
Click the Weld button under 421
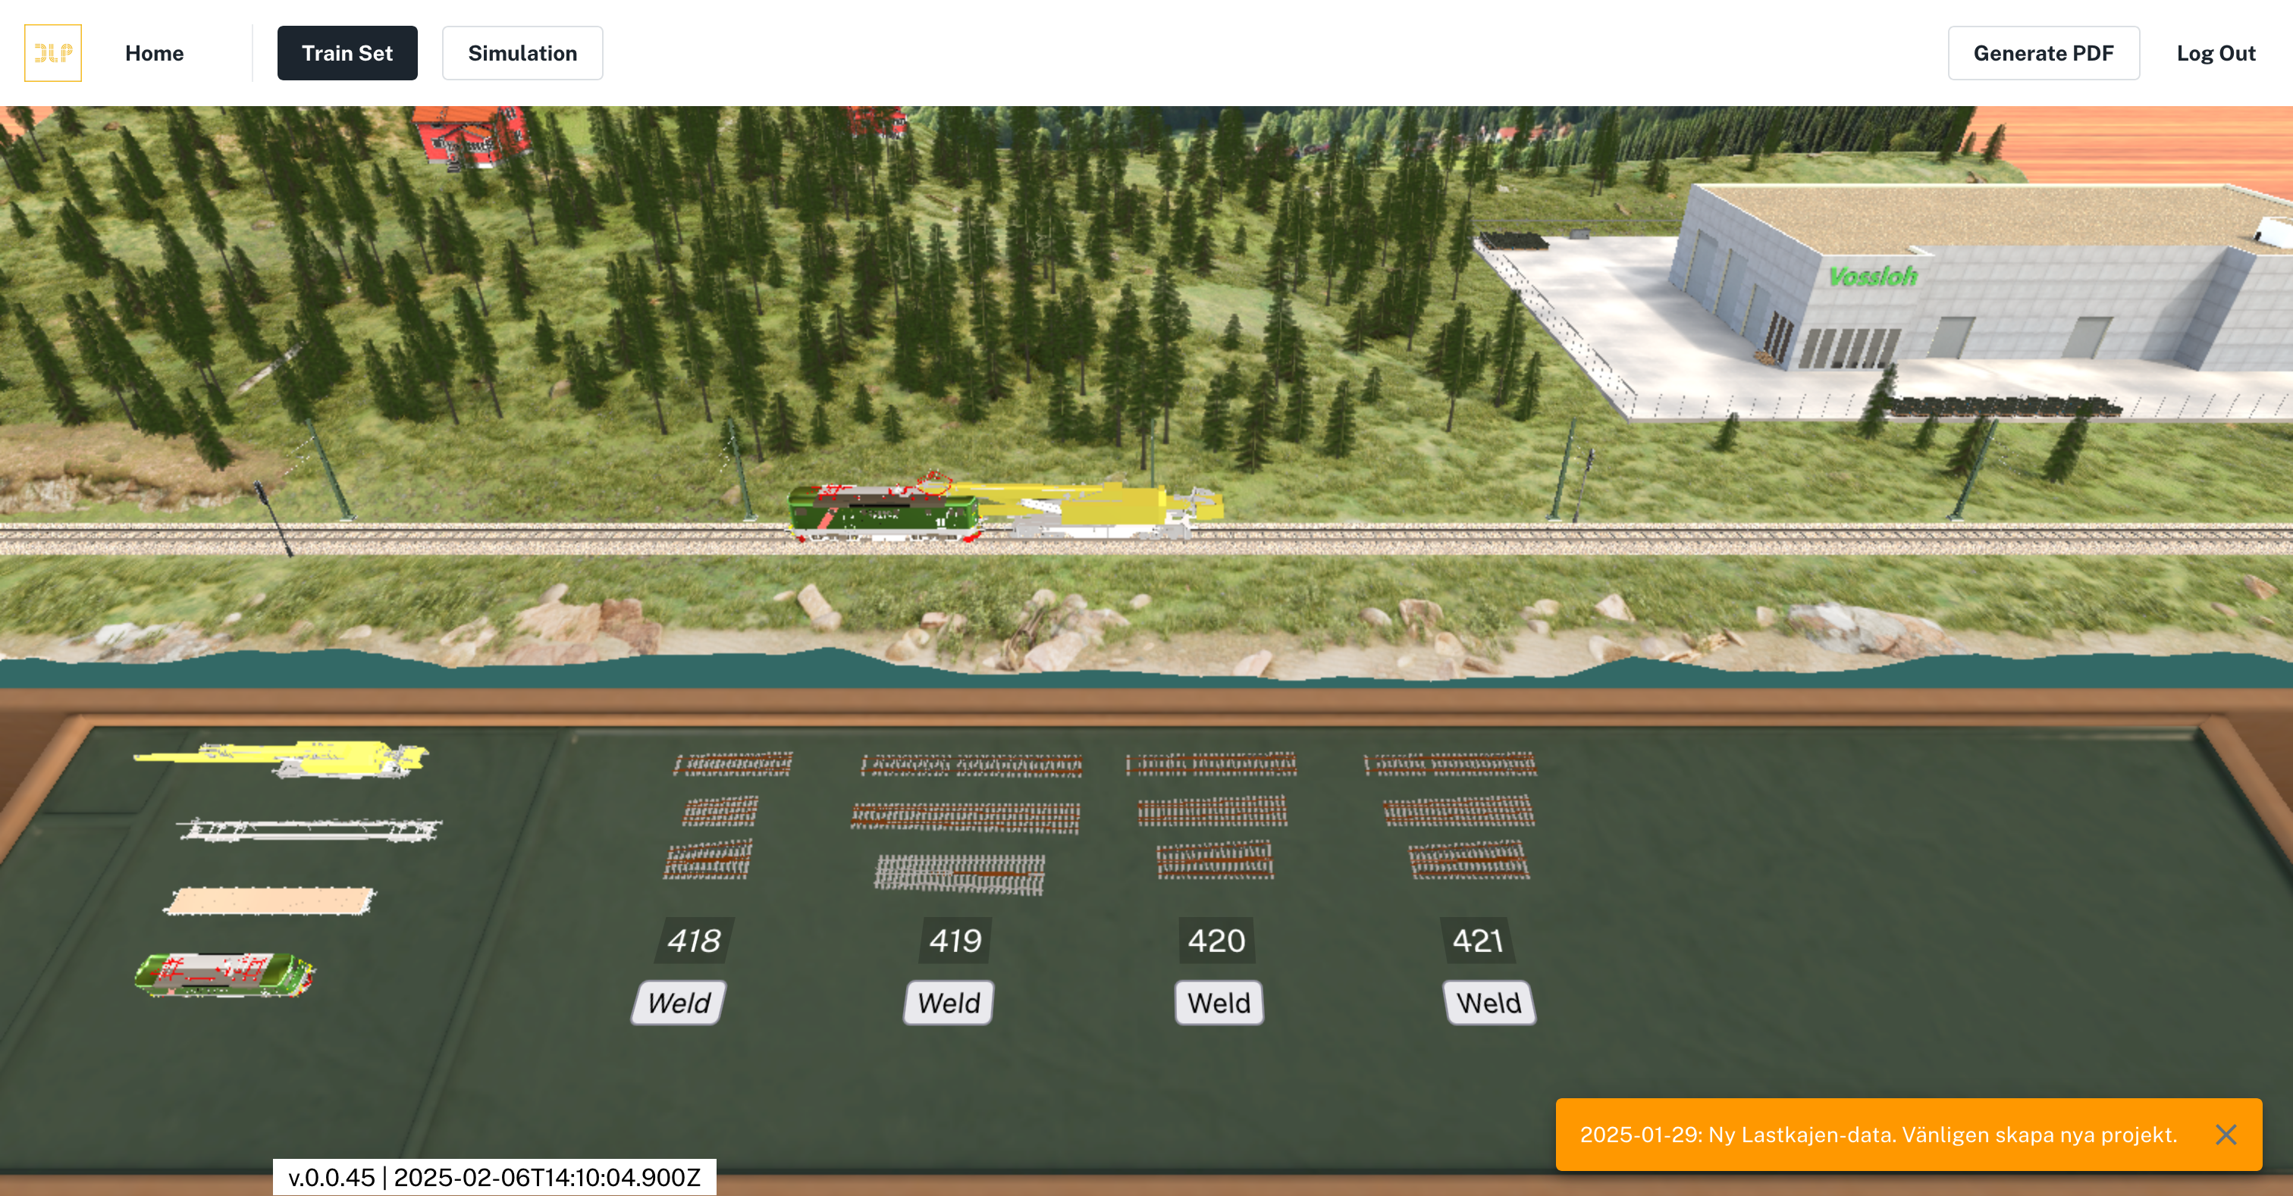(x=1489, y=1003)
